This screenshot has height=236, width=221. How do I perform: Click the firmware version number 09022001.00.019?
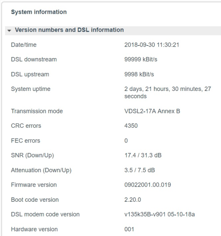[x=148, y=185]
